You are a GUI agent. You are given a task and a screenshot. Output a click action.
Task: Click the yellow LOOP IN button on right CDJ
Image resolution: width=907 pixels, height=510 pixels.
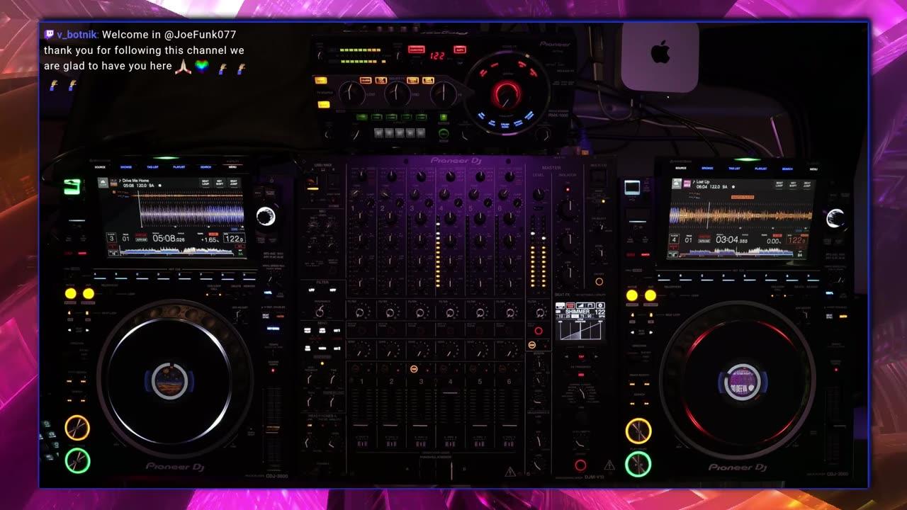point(631,295)
